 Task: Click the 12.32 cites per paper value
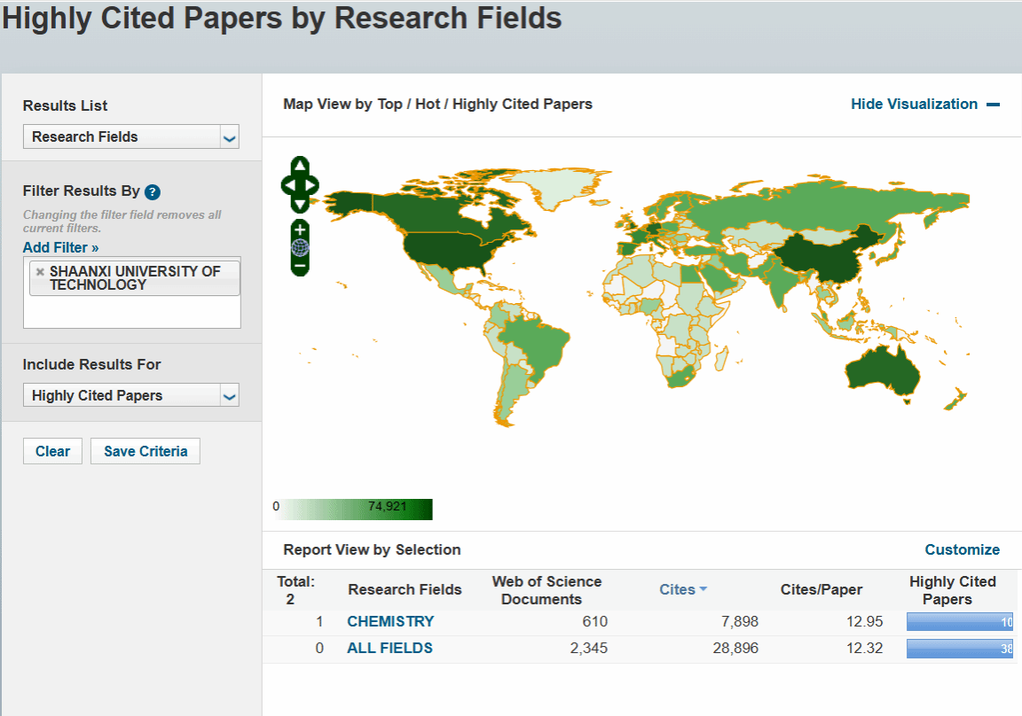coord(864,649)
